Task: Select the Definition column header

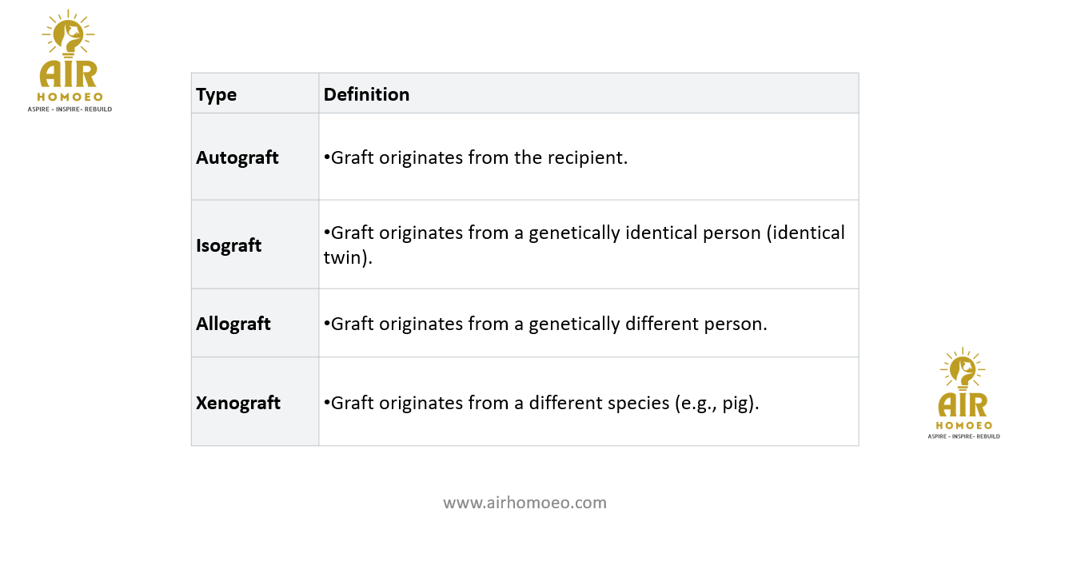Action: coord(366,94)
